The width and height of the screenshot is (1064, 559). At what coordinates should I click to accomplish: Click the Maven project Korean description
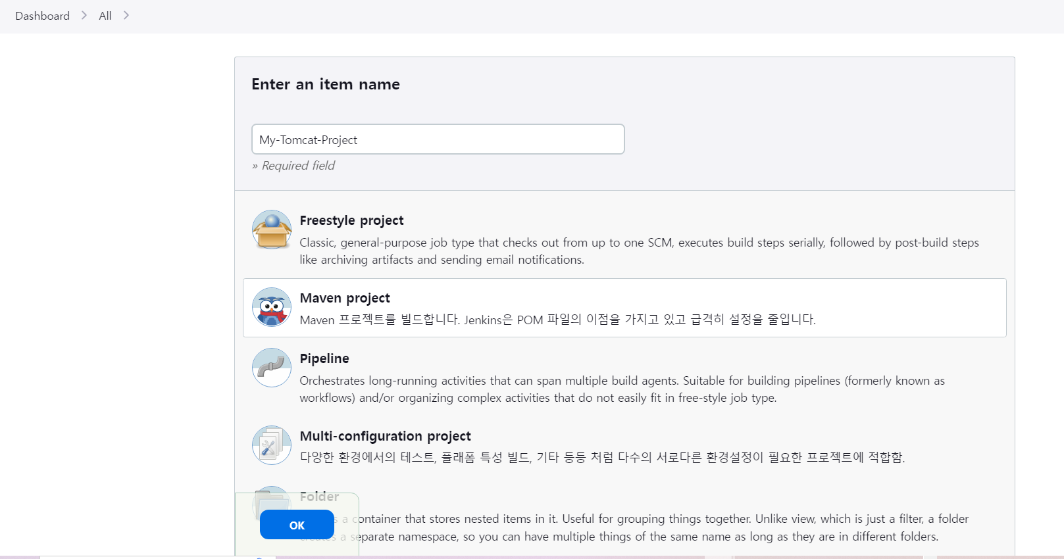coord(558,320)
